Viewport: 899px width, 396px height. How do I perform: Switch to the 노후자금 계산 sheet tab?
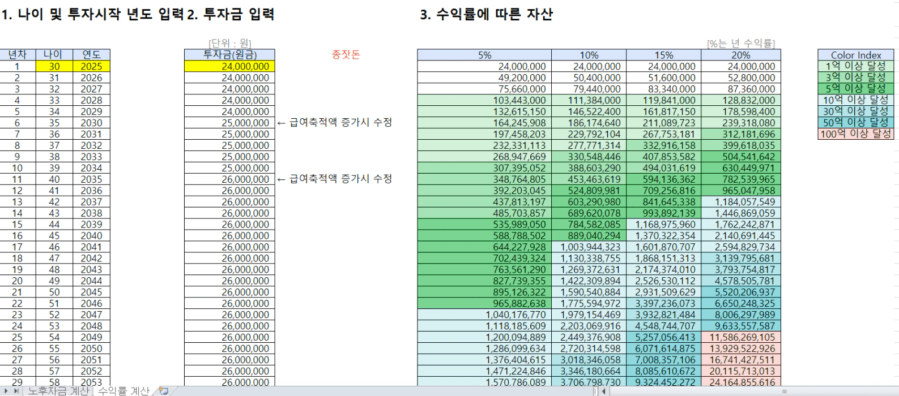coord(58,391)
